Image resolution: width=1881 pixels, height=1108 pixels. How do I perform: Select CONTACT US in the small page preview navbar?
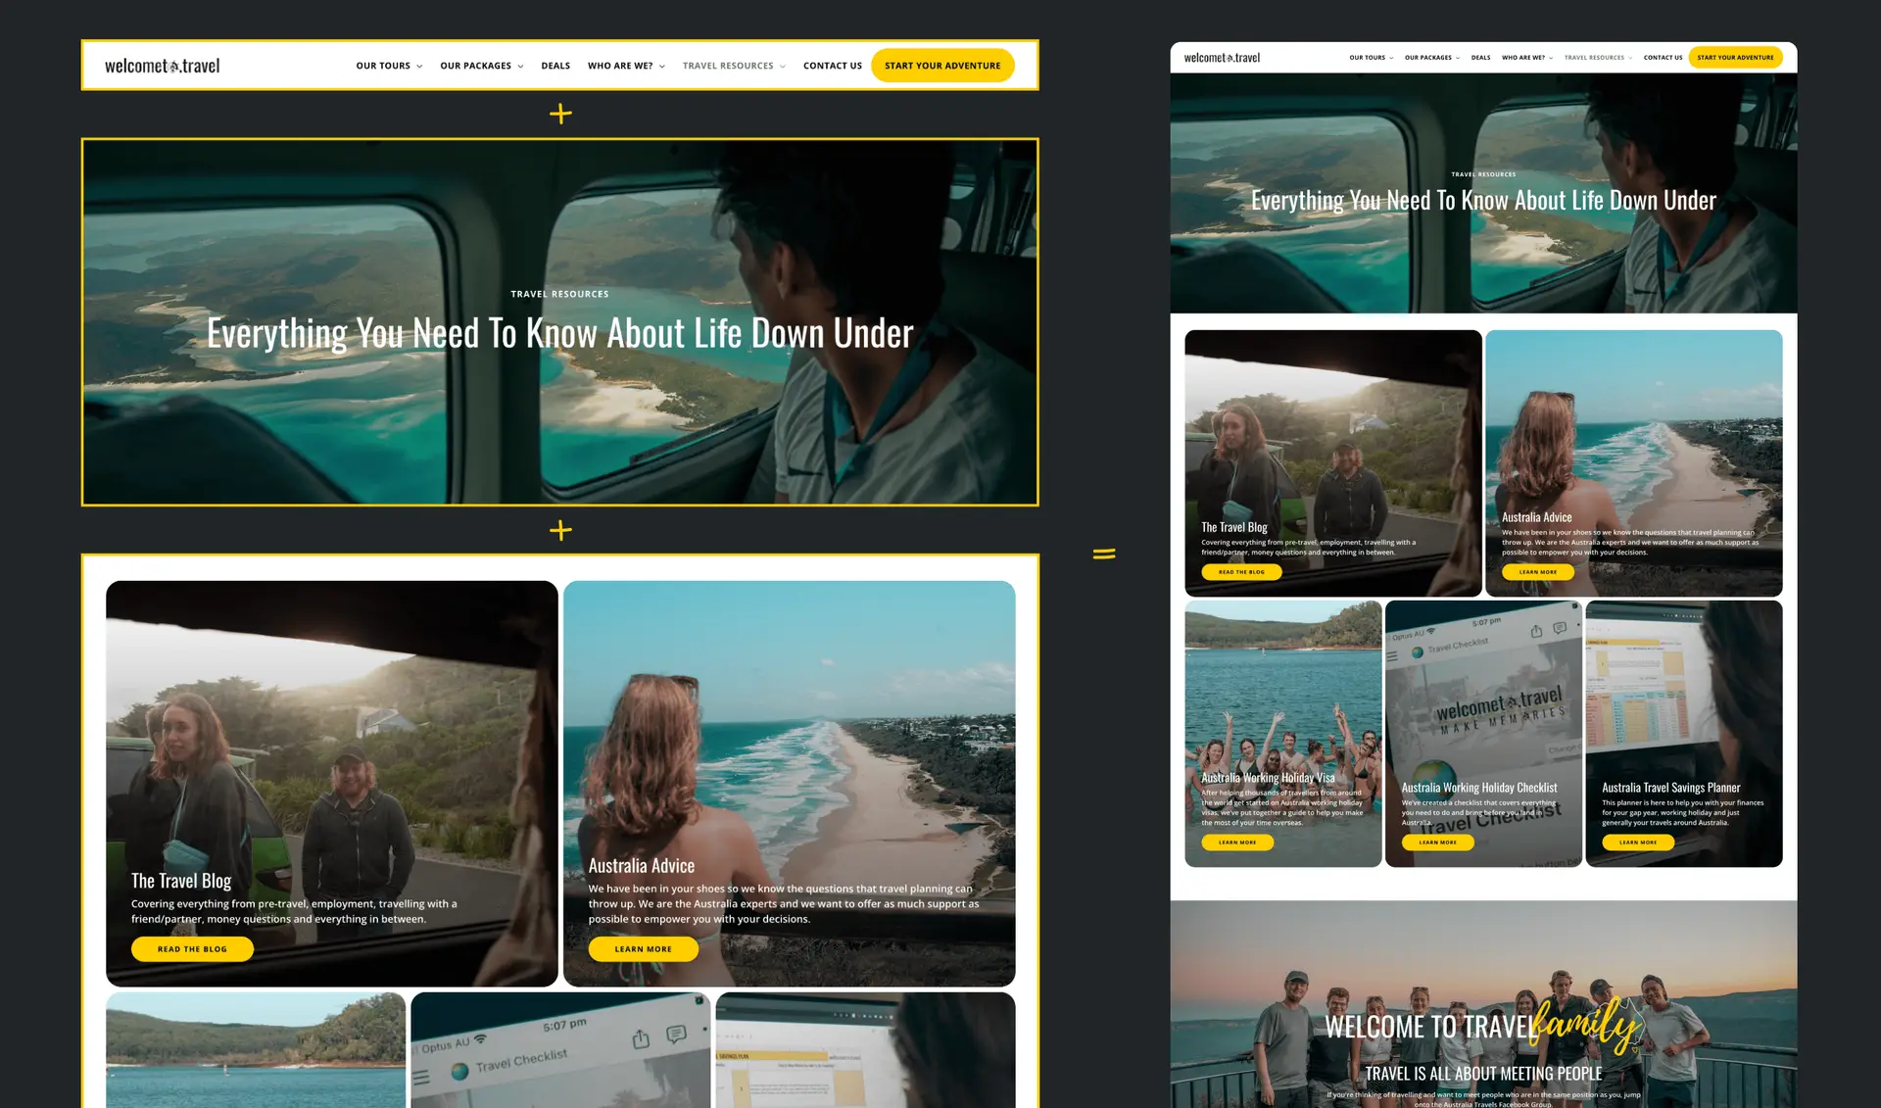(1663, 58)
